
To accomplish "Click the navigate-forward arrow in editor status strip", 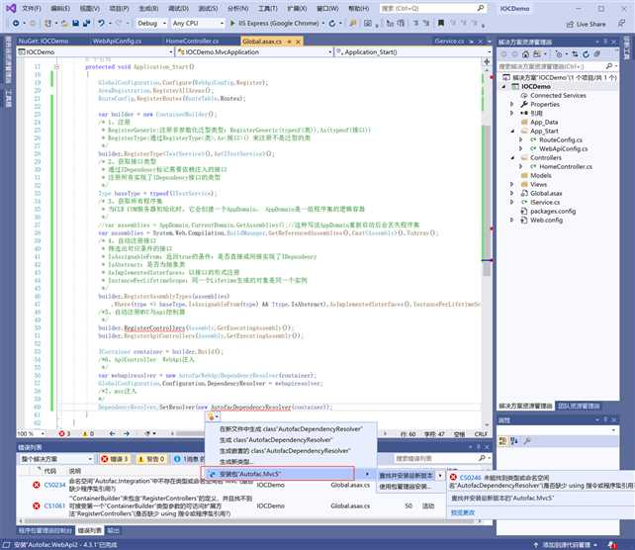I will pos(127,433).
